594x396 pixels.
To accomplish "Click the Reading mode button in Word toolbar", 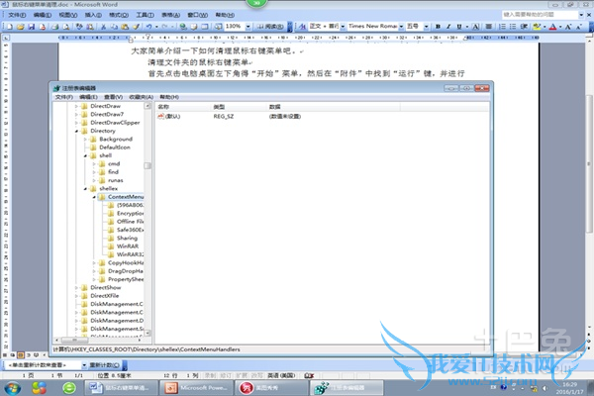I will point(269,27).
